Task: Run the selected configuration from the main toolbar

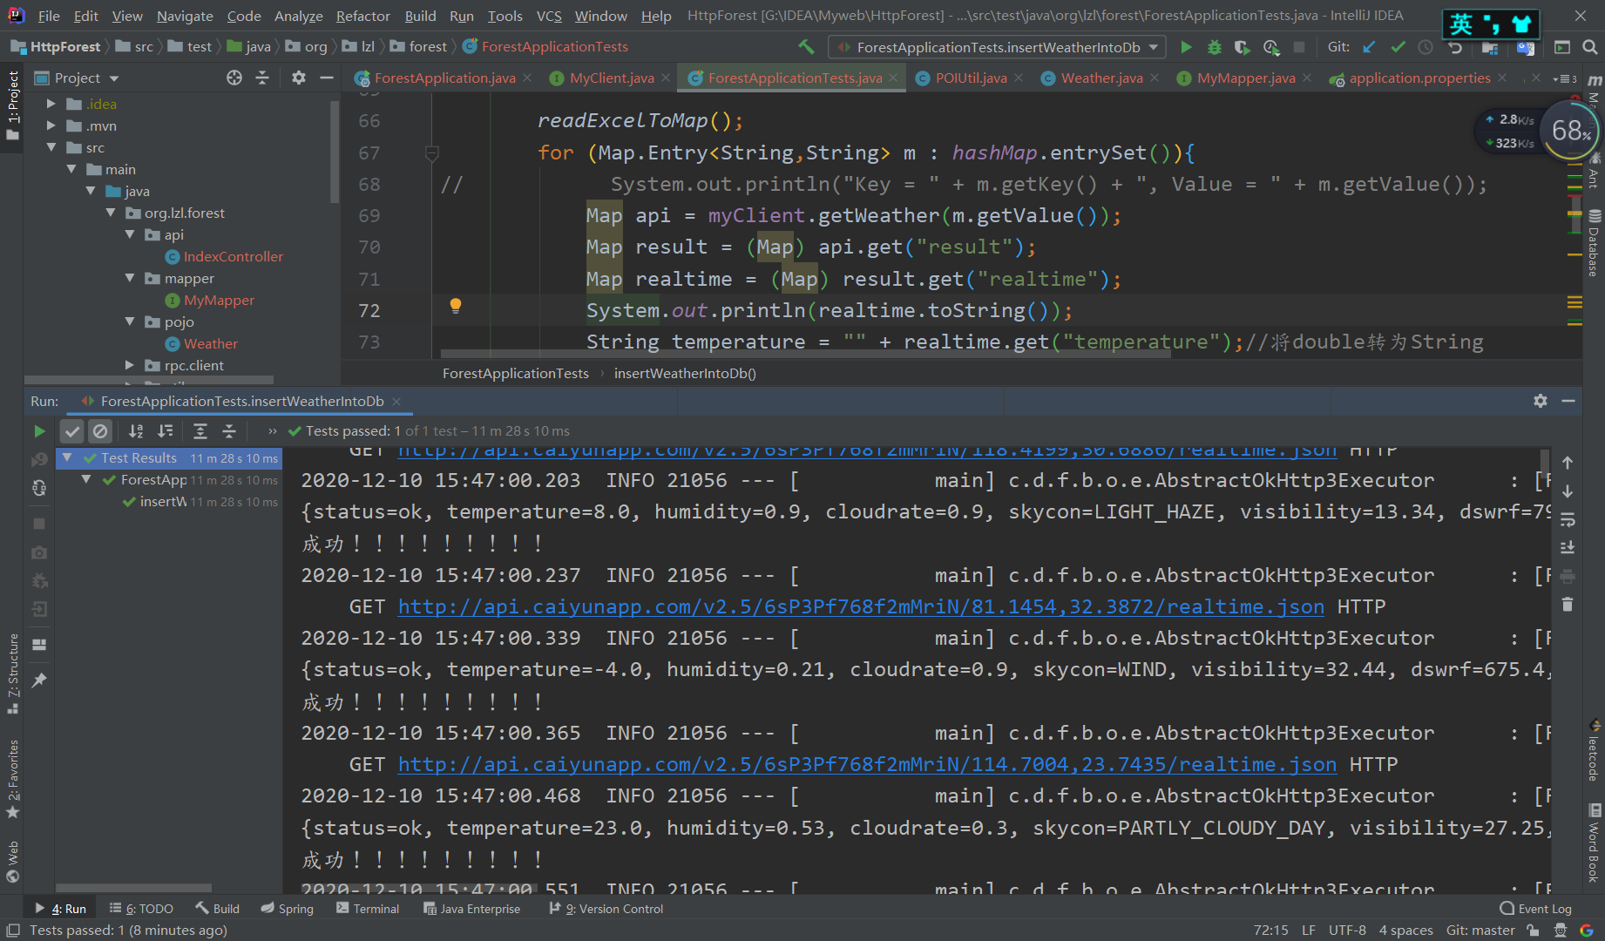Action: pyautogui.click(x=1186, y=47)
